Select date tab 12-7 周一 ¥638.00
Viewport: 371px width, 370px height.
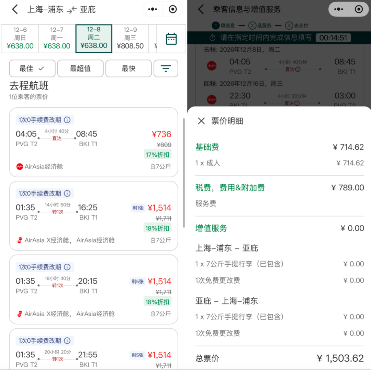[57, 38]
